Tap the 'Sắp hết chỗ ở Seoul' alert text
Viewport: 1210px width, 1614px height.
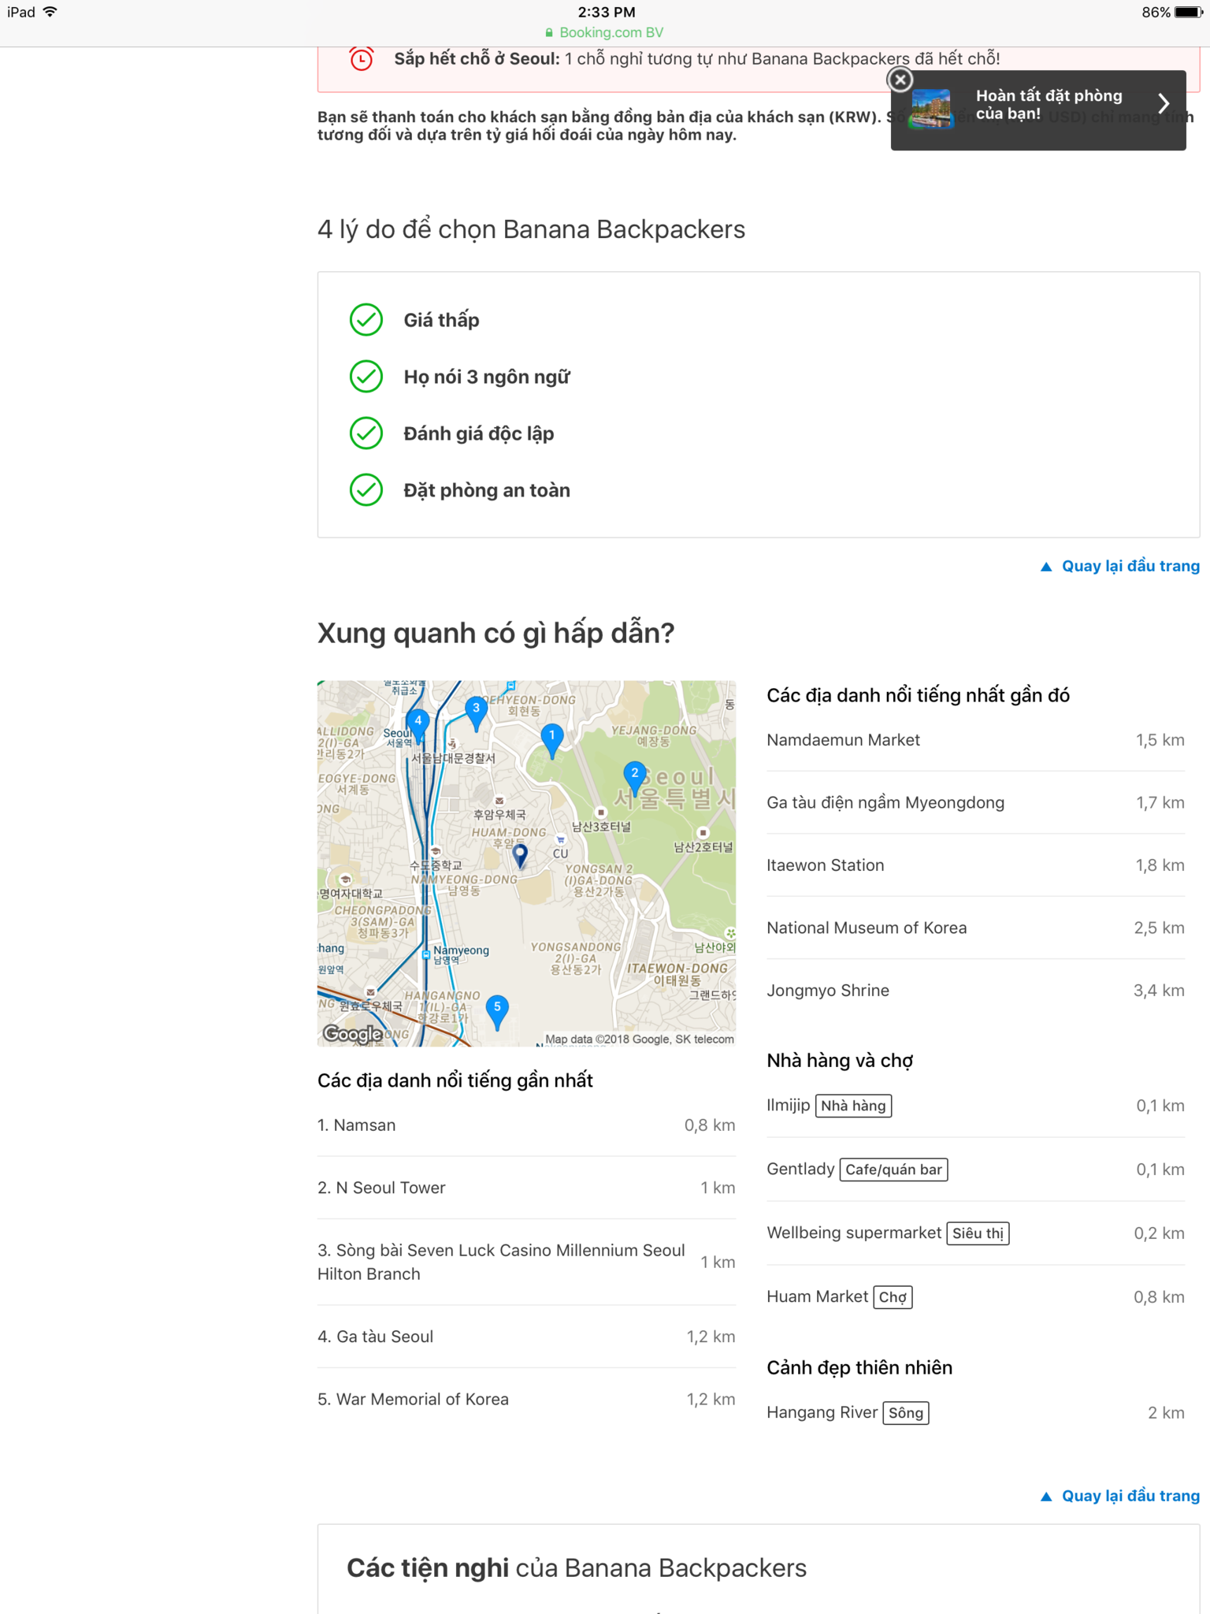coord(697,59)
